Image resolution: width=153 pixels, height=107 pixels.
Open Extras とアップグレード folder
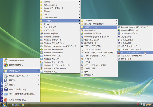[x=60, y=8]
